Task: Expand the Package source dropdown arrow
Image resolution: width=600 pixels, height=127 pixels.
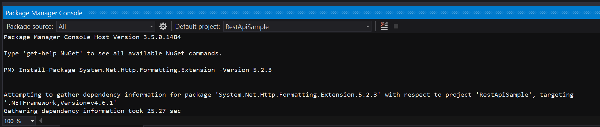Action: click(151, 27)
